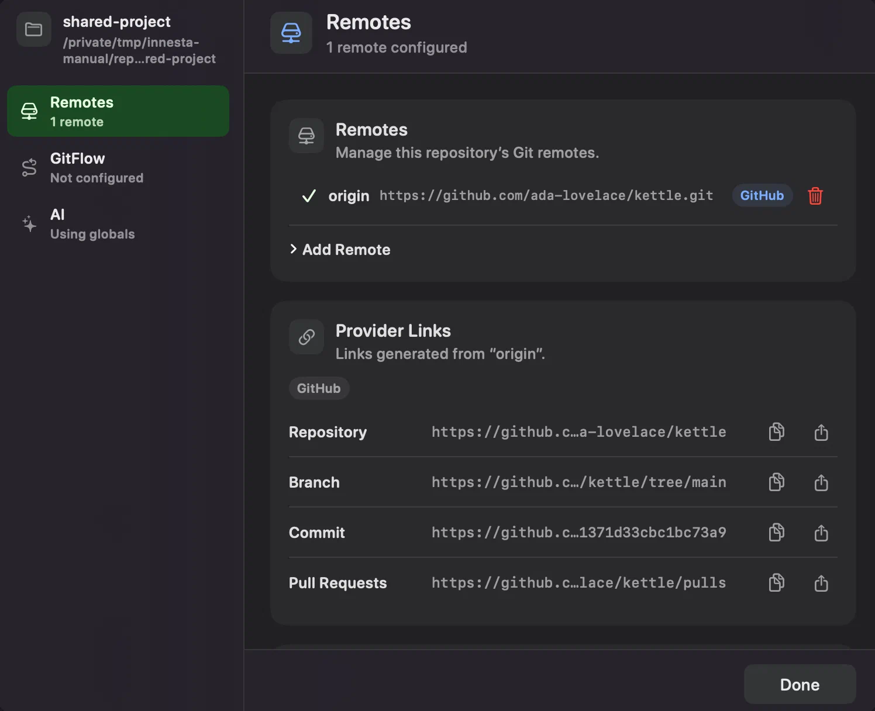The width and height of the screenshot is (875, 711).
Task: Click the origin remote name
Action: (349, 196)
